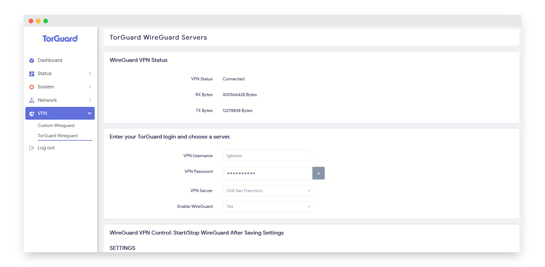Select the VPN menu item
The width and height of the screenshot is (545, 267).
click(x=60, y=113)
